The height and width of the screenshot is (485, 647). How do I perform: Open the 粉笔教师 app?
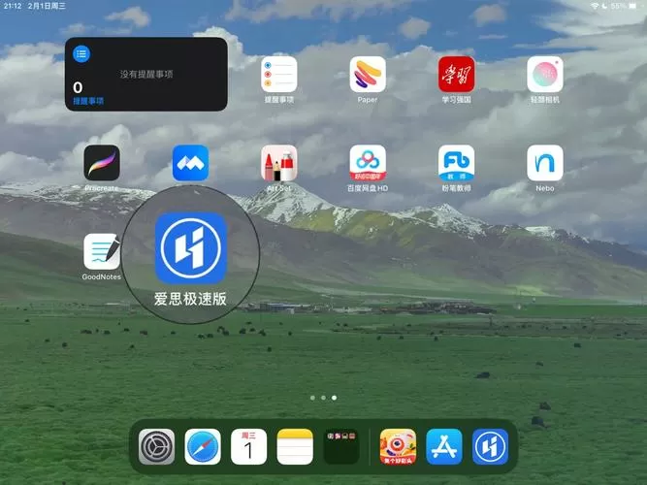[x=456, y=163]
